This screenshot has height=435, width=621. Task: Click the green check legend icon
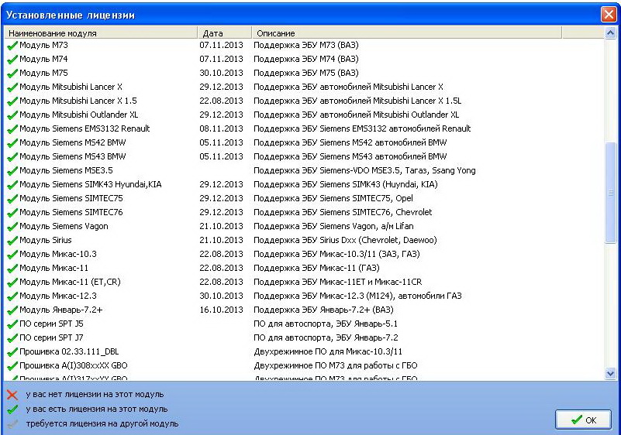coord(12,409)
